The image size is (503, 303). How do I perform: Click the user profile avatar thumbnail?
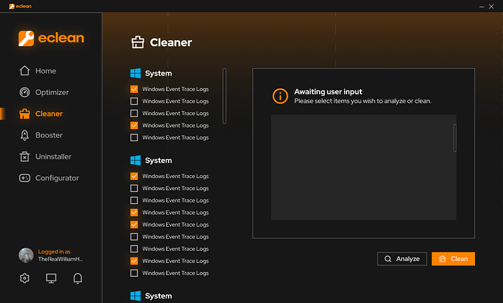tap(26, 256)
